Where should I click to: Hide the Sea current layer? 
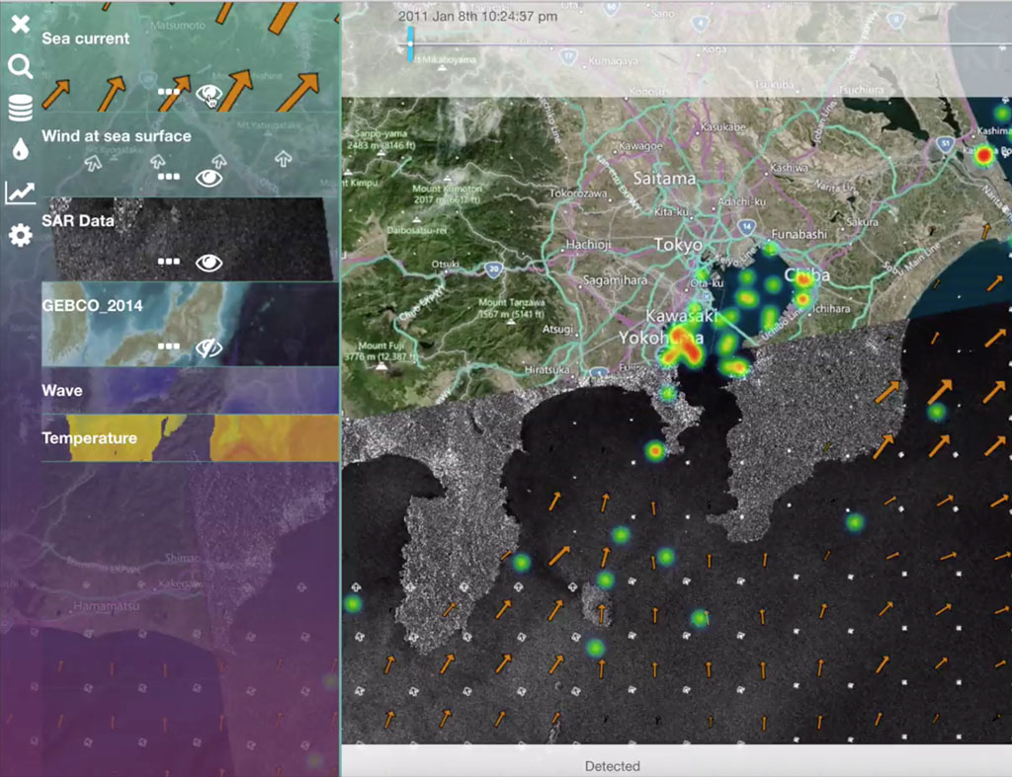209,94
